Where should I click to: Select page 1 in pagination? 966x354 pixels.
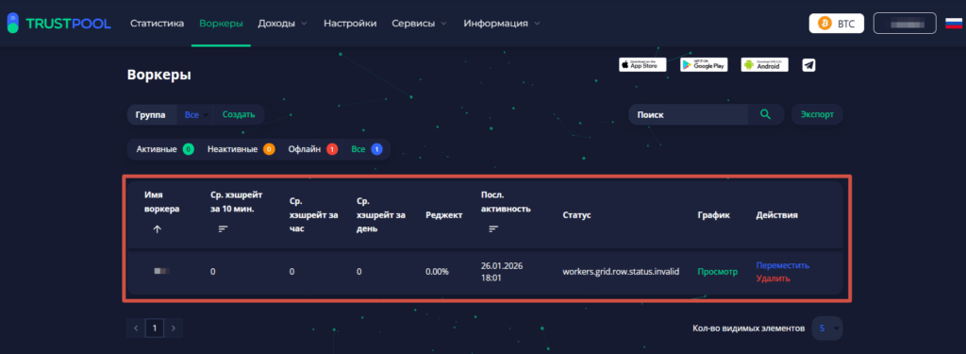154,329
